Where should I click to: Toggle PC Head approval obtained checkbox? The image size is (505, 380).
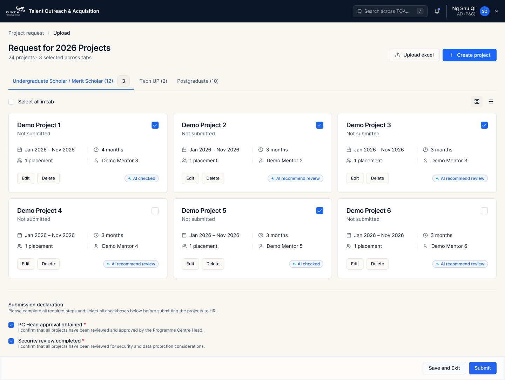11,325
